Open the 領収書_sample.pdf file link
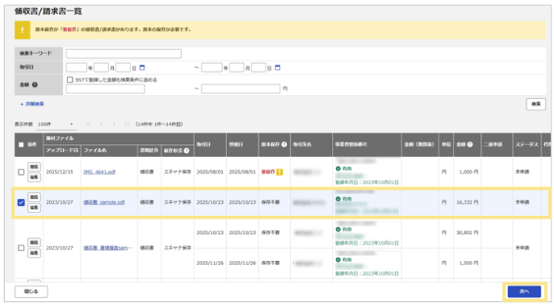This screenshot has width=554, height=306. click(104, 202)
